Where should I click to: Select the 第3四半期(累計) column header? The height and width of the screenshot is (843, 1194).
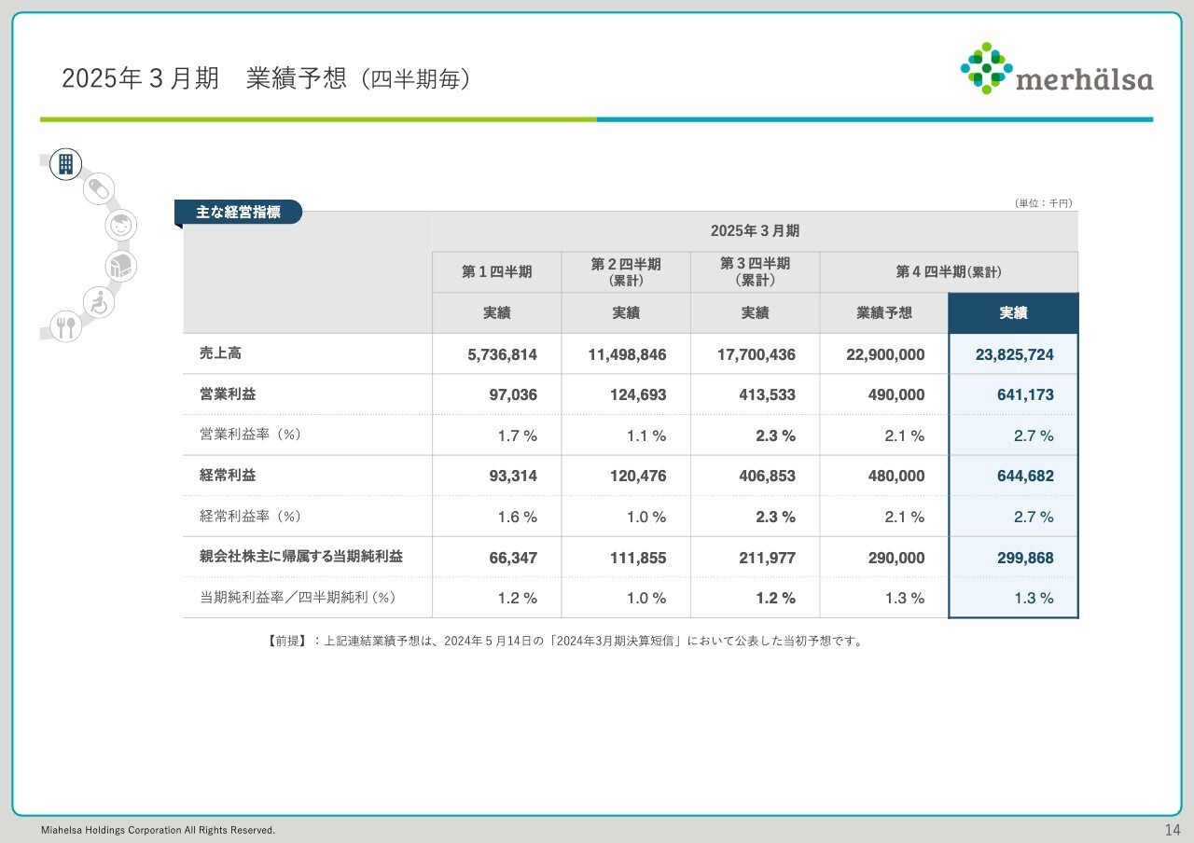click(756, 272)
